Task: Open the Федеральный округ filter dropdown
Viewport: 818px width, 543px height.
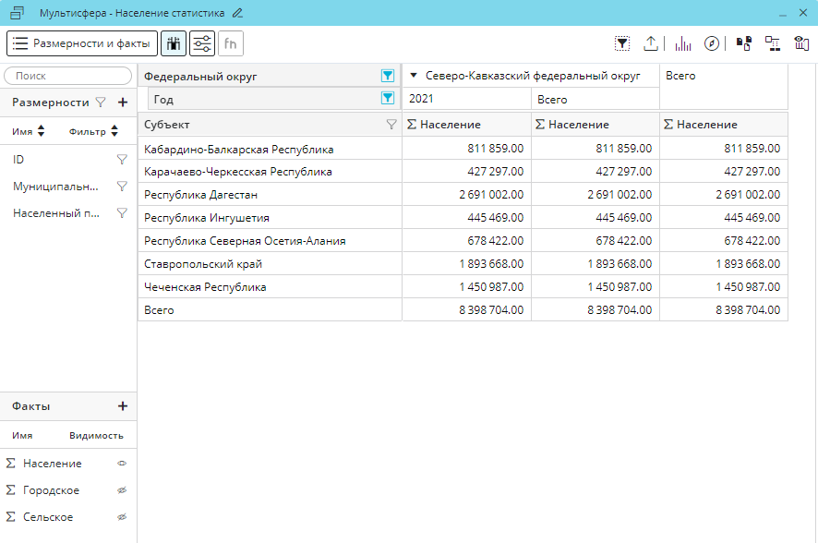Action: tap(388, 77)
